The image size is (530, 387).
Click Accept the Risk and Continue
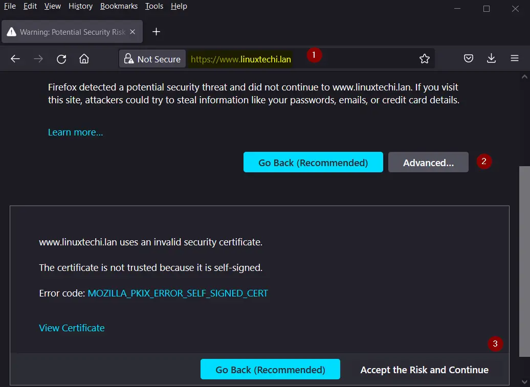[424, 370]
